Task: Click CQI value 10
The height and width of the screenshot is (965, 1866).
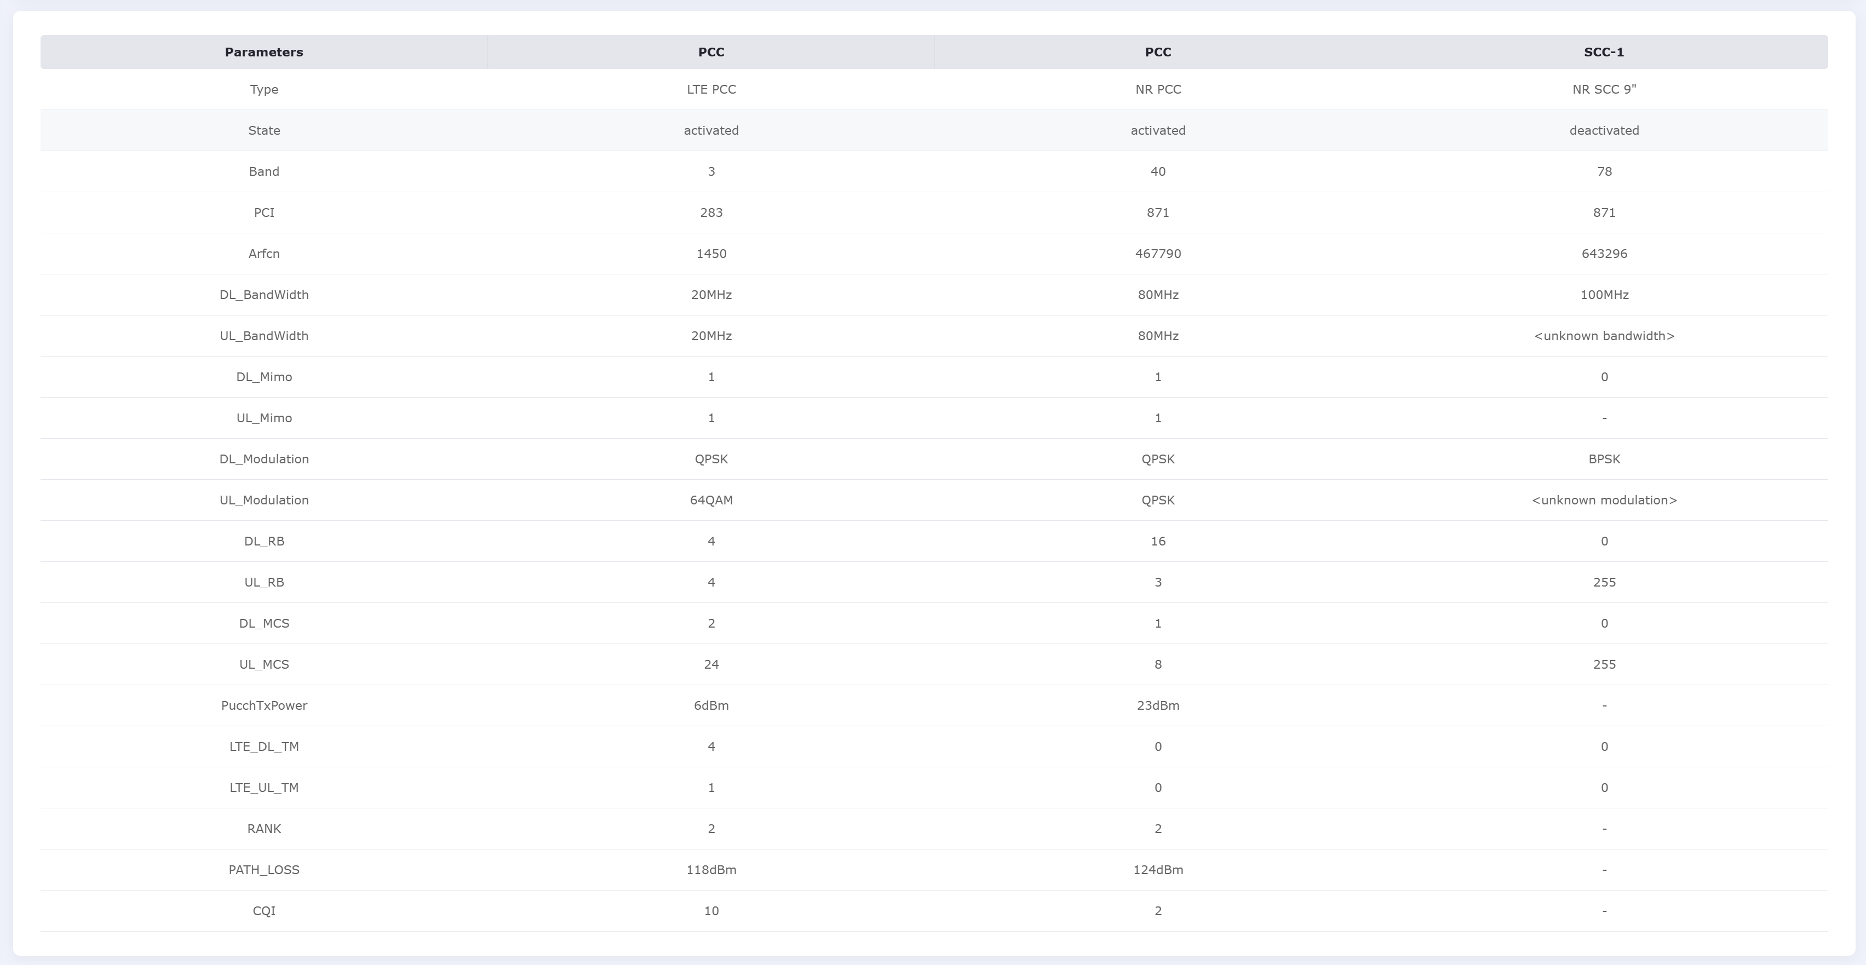Action: tap(711, 911)
